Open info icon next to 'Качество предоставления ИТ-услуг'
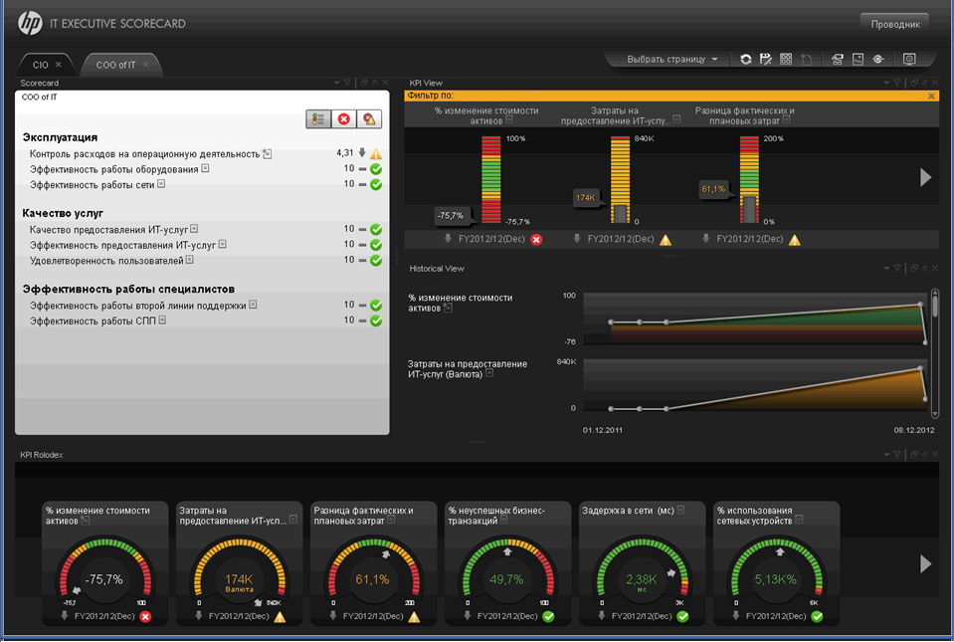 (x=194, y=229)
